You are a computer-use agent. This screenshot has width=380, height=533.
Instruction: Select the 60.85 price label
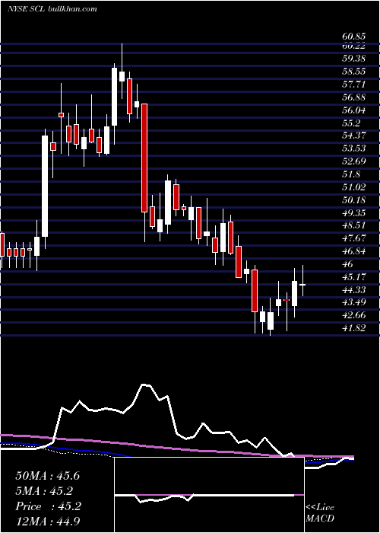[353, 37]
